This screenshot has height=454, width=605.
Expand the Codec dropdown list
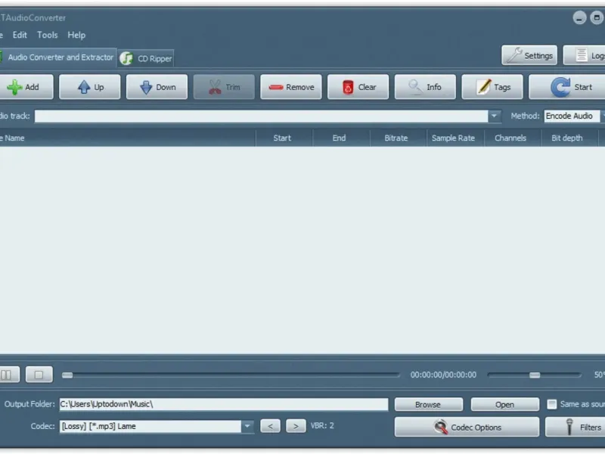247,426
